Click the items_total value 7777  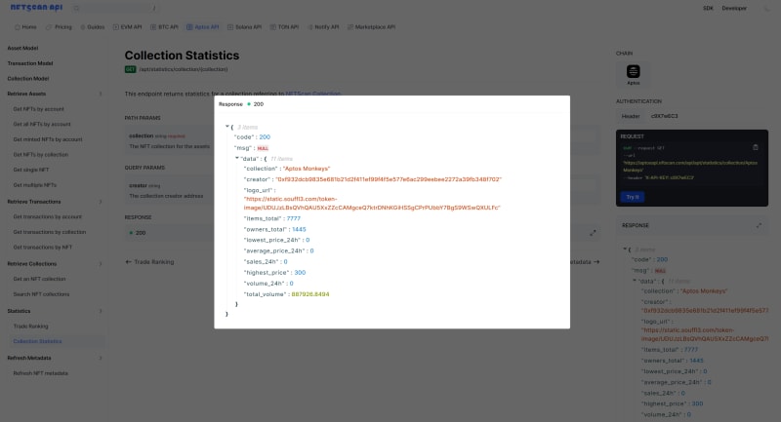[x=294, y=218]
